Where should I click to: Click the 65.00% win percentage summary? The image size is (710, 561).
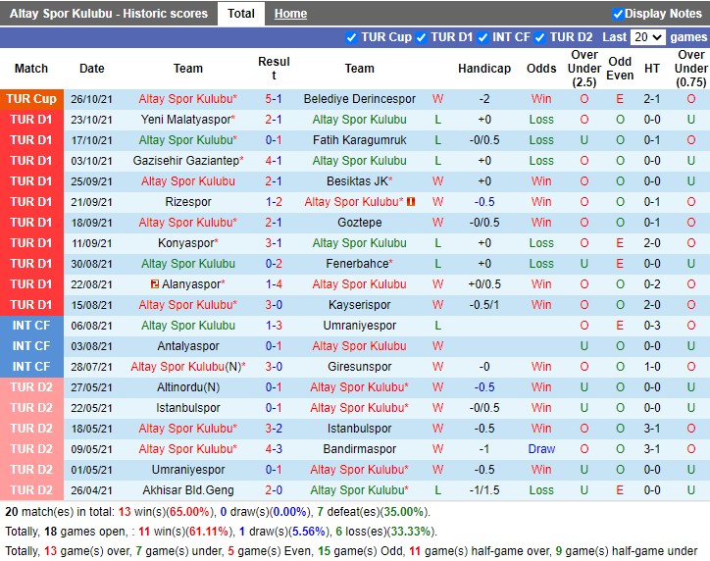189,512
